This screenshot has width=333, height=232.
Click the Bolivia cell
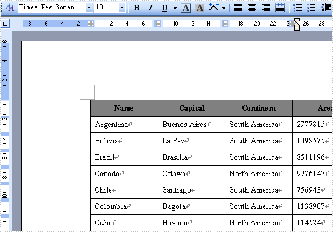[124, 141]
